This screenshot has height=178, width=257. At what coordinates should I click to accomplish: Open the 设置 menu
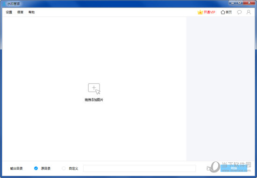[9, 12]
